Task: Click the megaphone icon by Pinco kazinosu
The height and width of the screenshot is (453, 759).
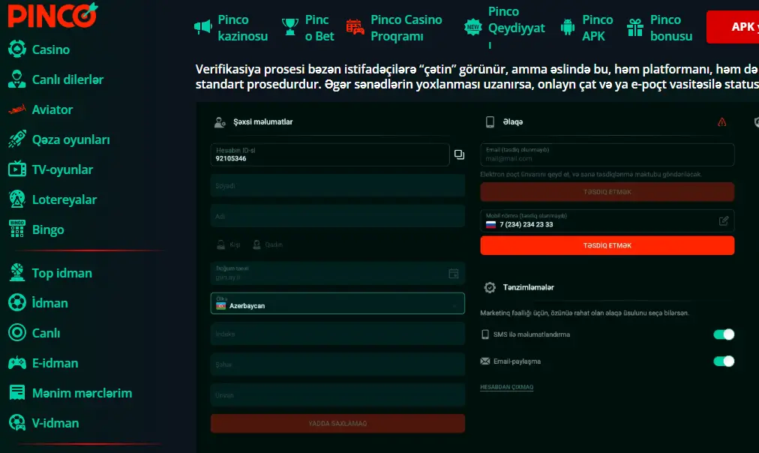Action: (202, 27)
